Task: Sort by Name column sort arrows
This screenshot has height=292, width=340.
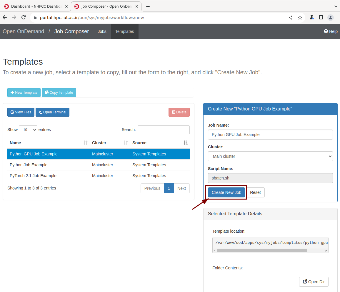Action: click(x=85, y=143)
